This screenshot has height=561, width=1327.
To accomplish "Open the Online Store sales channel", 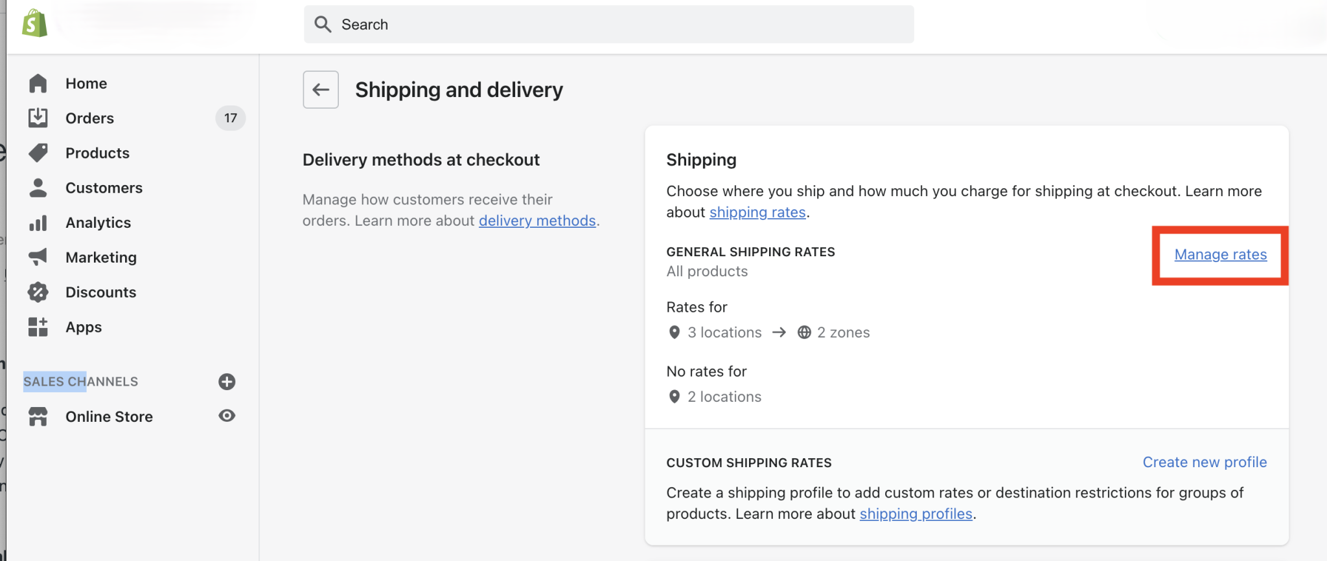I will [109, 417].
